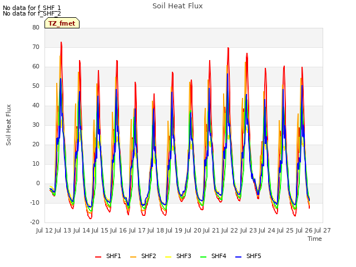This screenshot has height=267, width=356.
Task: Click the highest red SHF1 peak near 73
Action: tap(61, 42)
